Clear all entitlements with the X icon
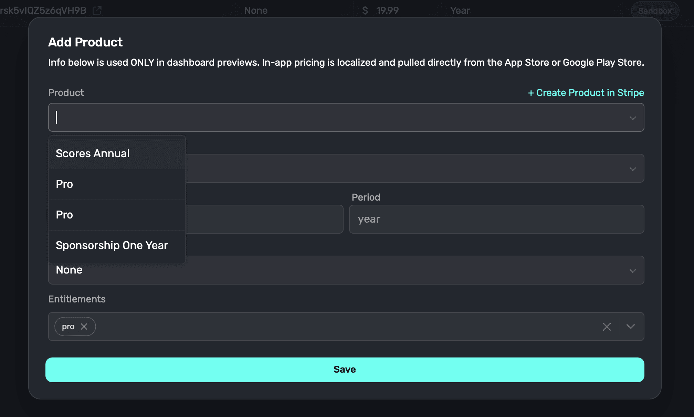Image resolution: width=694 pixels, height=417 pixels. (607, 327)
